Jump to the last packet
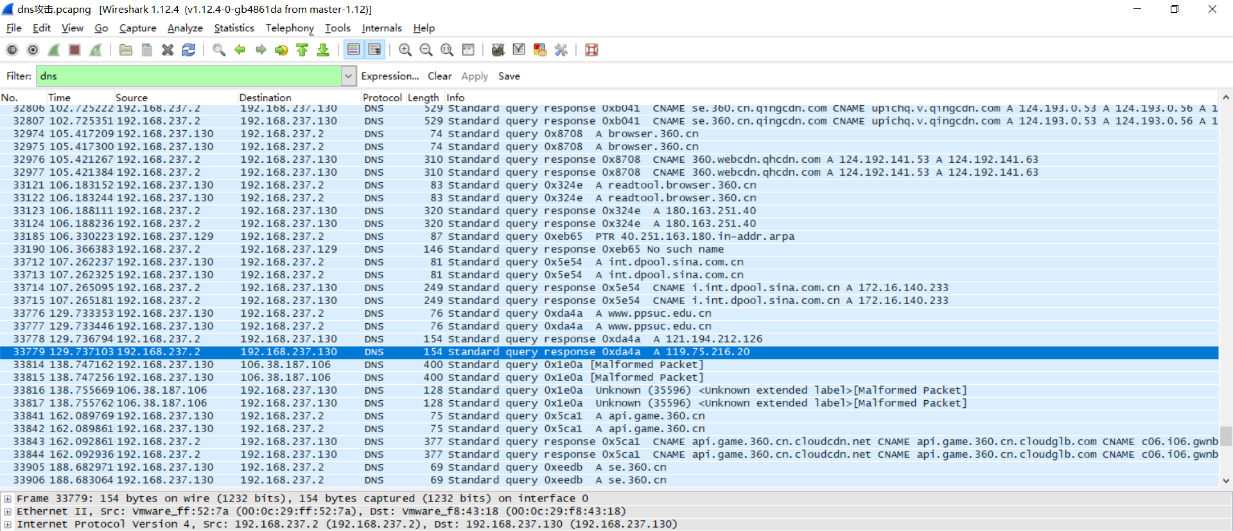Viewport: 1233px width, 531px height. pos(323,50)
